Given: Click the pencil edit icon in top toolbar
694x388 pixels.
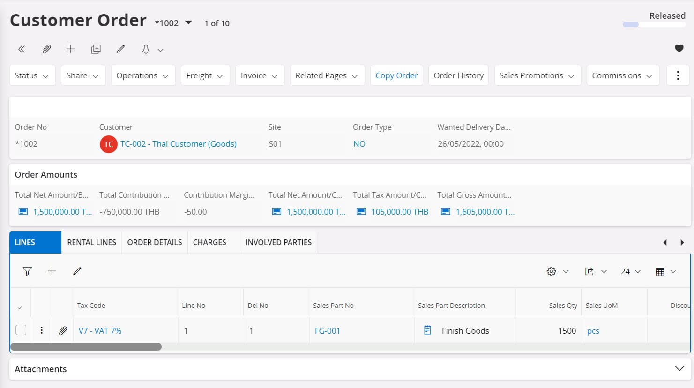Looking at the screenshot, I should (x=120, y=49).
